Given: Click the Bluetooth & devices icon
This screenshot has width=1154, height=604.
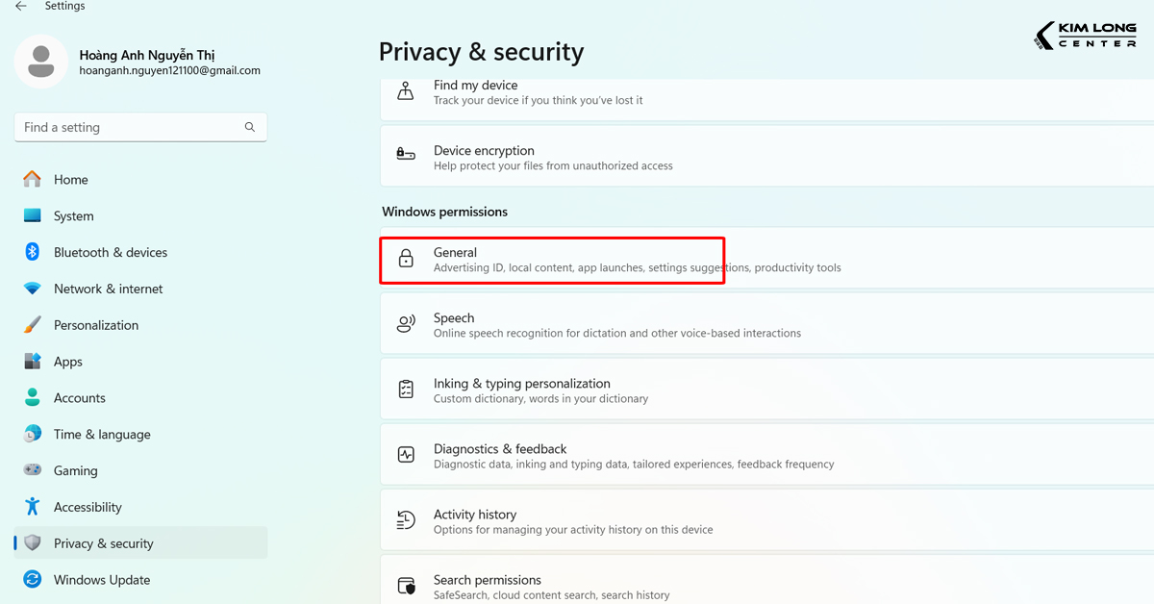Looking at the screenshot, I should click(33, 252).
